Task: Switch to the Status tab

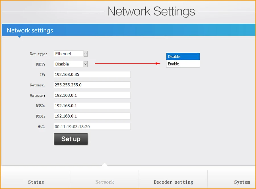Action: pos(36,182)
